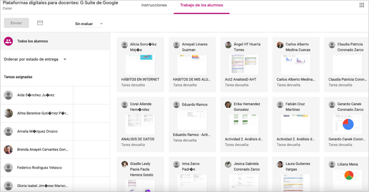Open Irma Zarco Padrón file thumbnail

coord(192,183)
